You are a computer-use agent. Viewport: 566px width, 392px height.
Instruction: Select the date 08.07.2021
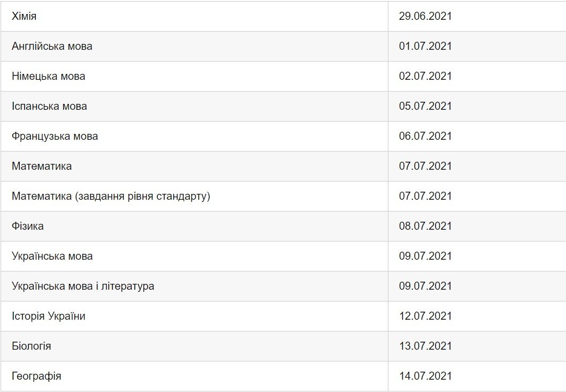[x=425, y=226]
